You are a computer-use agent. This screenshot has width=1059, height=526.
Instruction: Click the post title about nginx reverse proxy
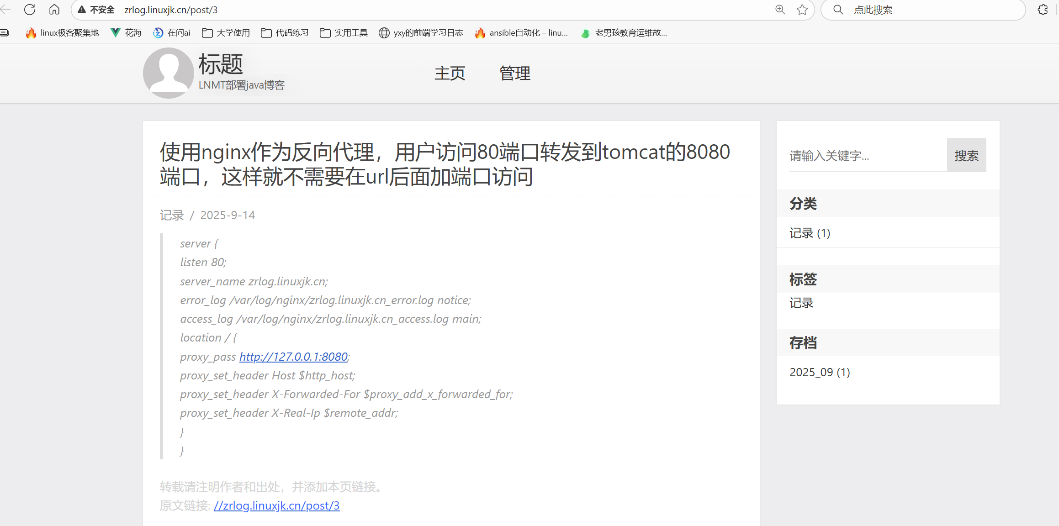(445, 164)
